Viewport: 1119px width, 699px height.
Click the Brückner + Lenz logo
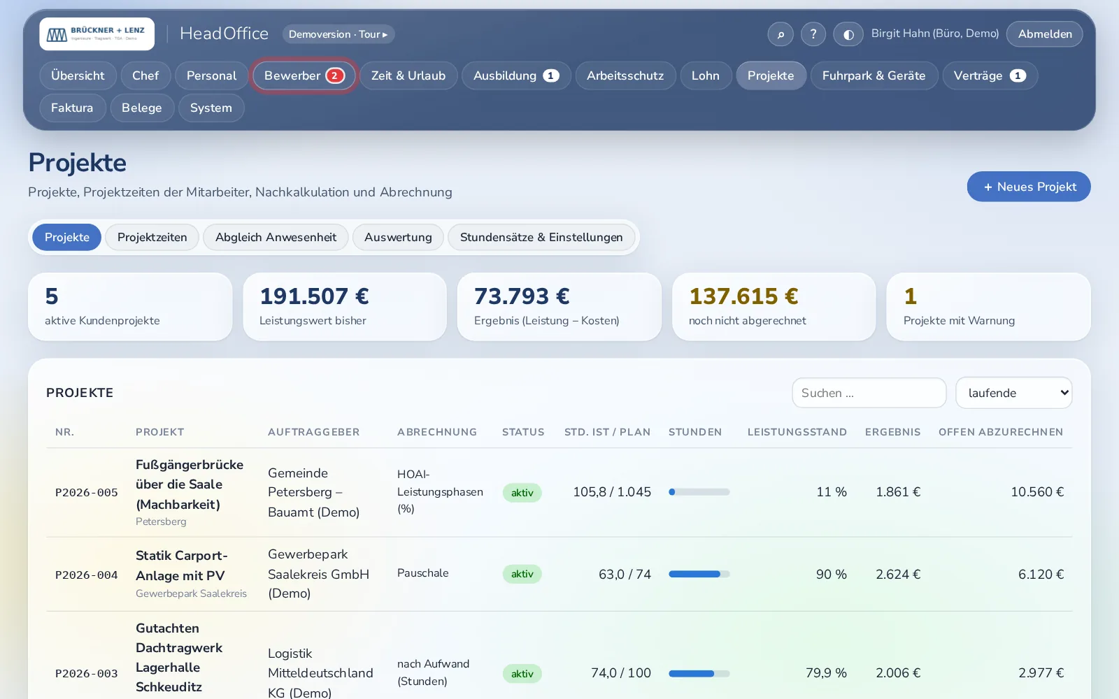click(x=97, y=34)
